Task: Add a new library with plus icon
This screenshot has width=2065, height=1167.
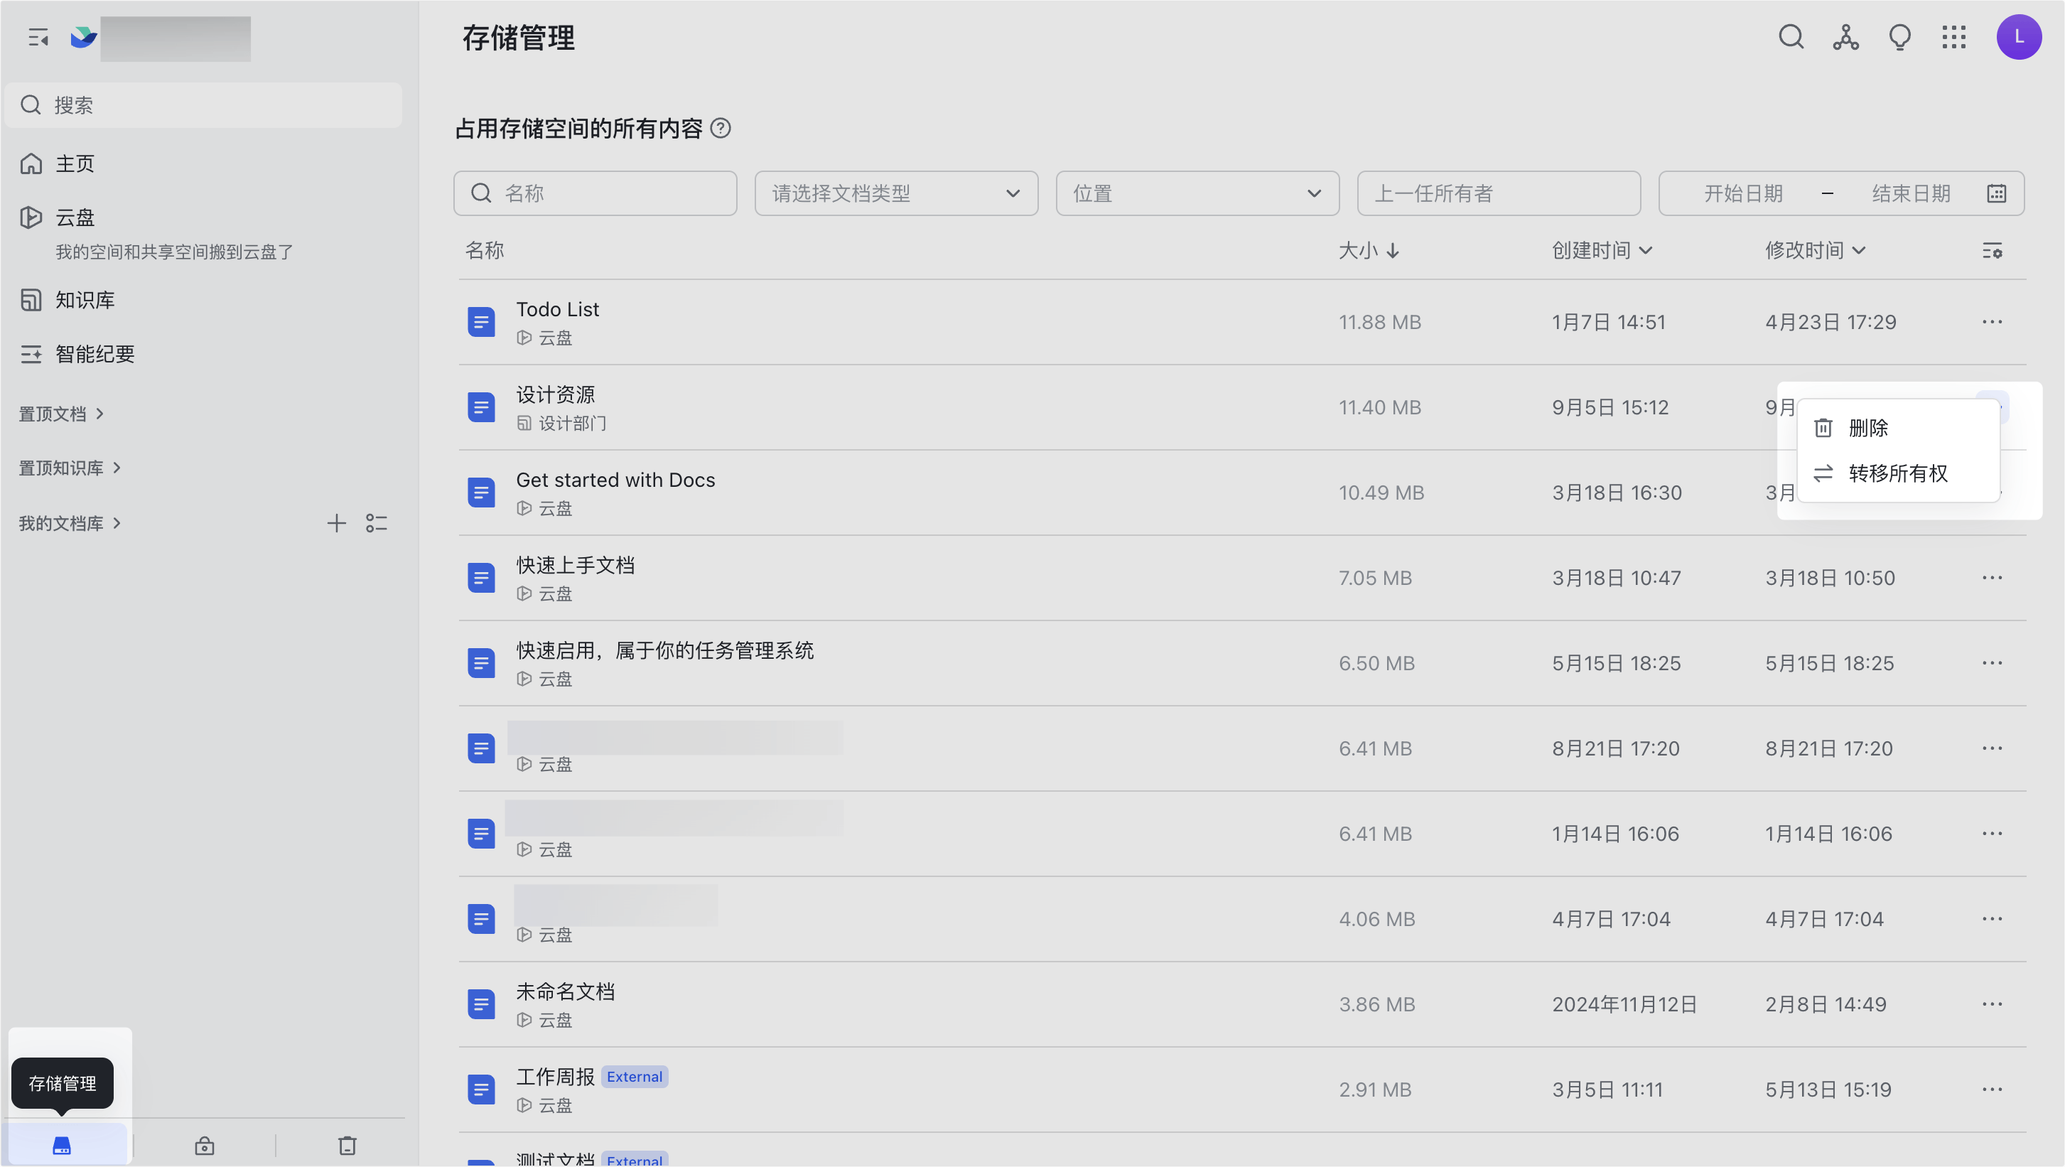Action: 337,523
